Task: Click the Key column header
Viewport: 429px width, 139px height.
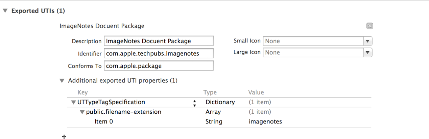Action: pyautogui.click(x=82, y=92)
